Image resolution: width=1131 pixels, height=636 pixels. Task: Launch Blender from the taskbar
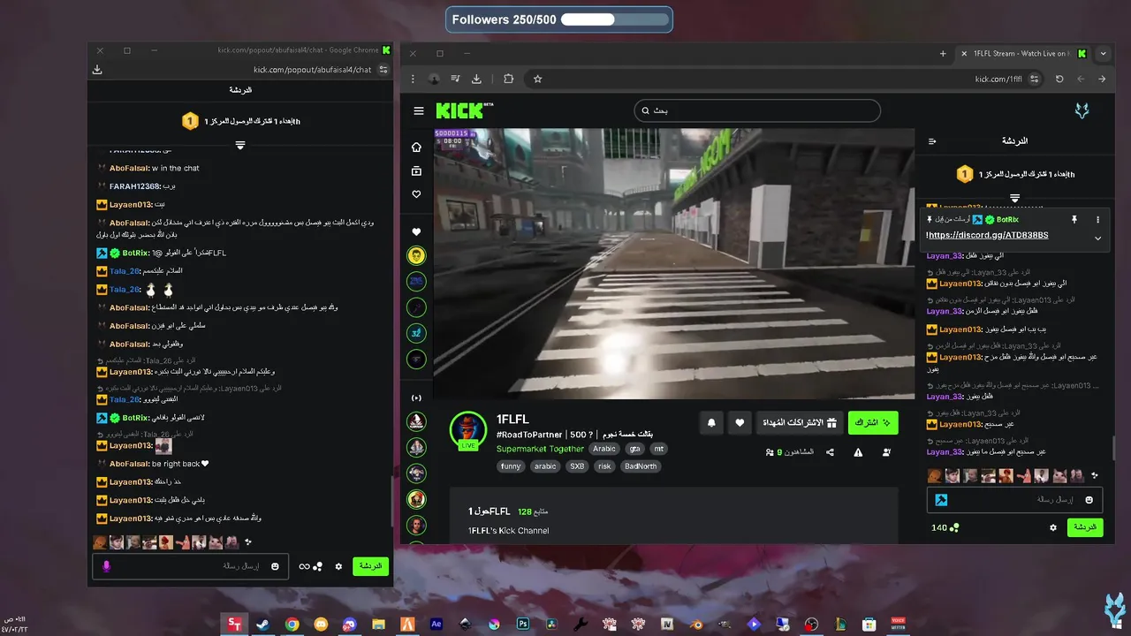click(x=696, y=625)
